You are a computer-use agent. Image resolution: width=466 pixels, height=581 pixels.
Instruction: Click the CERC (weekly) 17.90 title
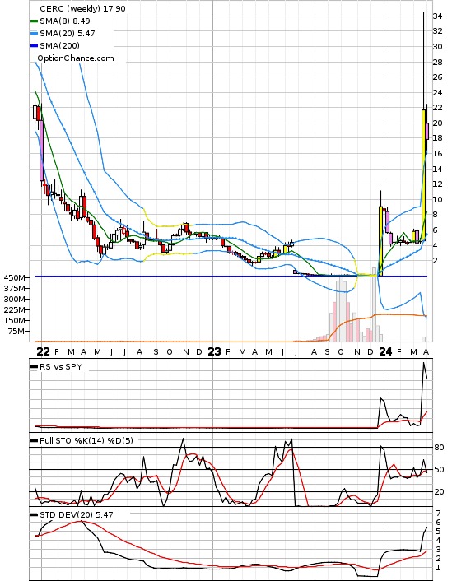(82, 8)
